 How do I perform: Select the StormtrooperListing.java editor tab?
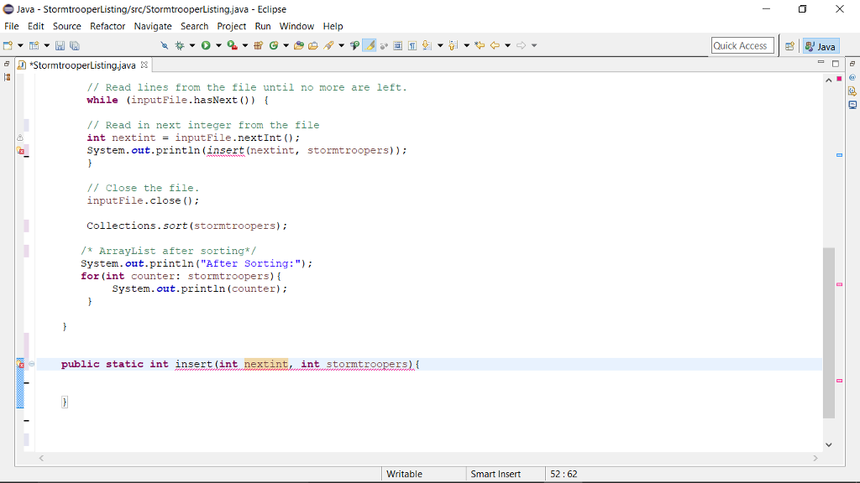click(82, 65)
